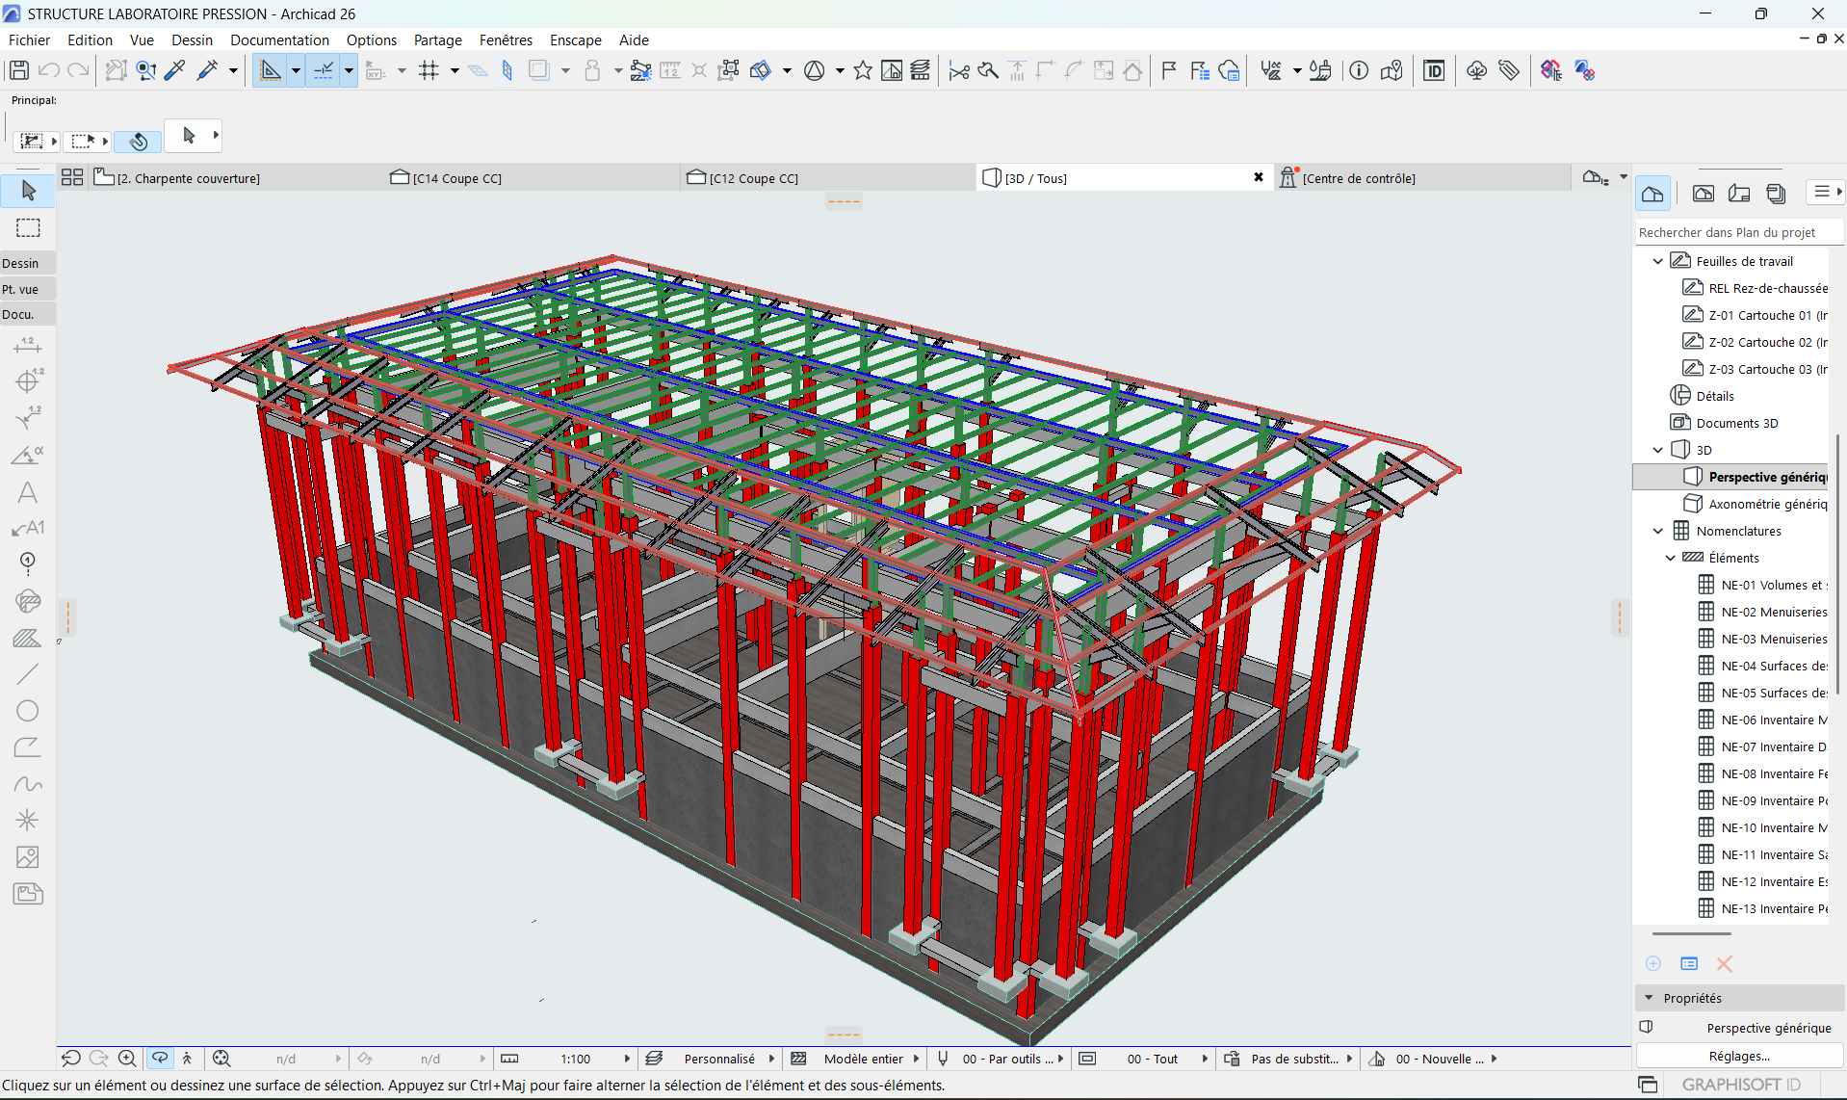The width and height of the screenshot is (1847, 1100).
Task: Toggle the guide lines button in the toolbar
Action: pos(271,70)
